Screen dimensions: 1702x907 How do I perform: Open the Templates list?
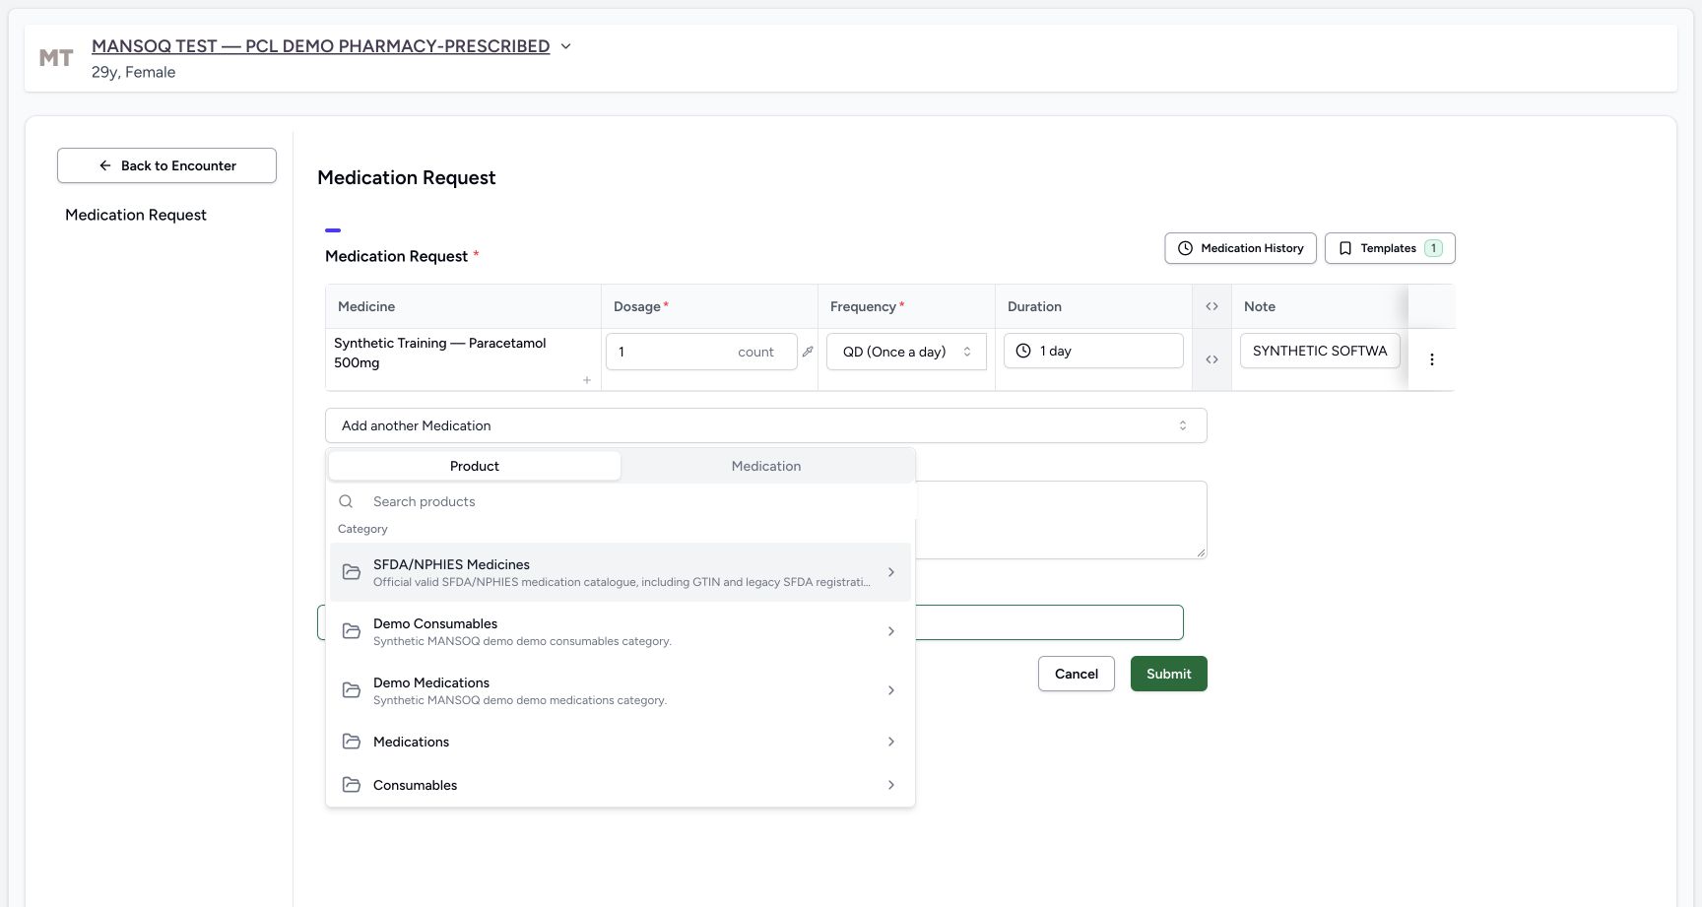[x=1390, y=248]
